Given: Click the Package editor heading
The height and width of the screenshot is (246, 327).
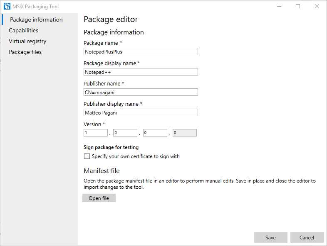Looking at the screenshot, I should [111, 19].
